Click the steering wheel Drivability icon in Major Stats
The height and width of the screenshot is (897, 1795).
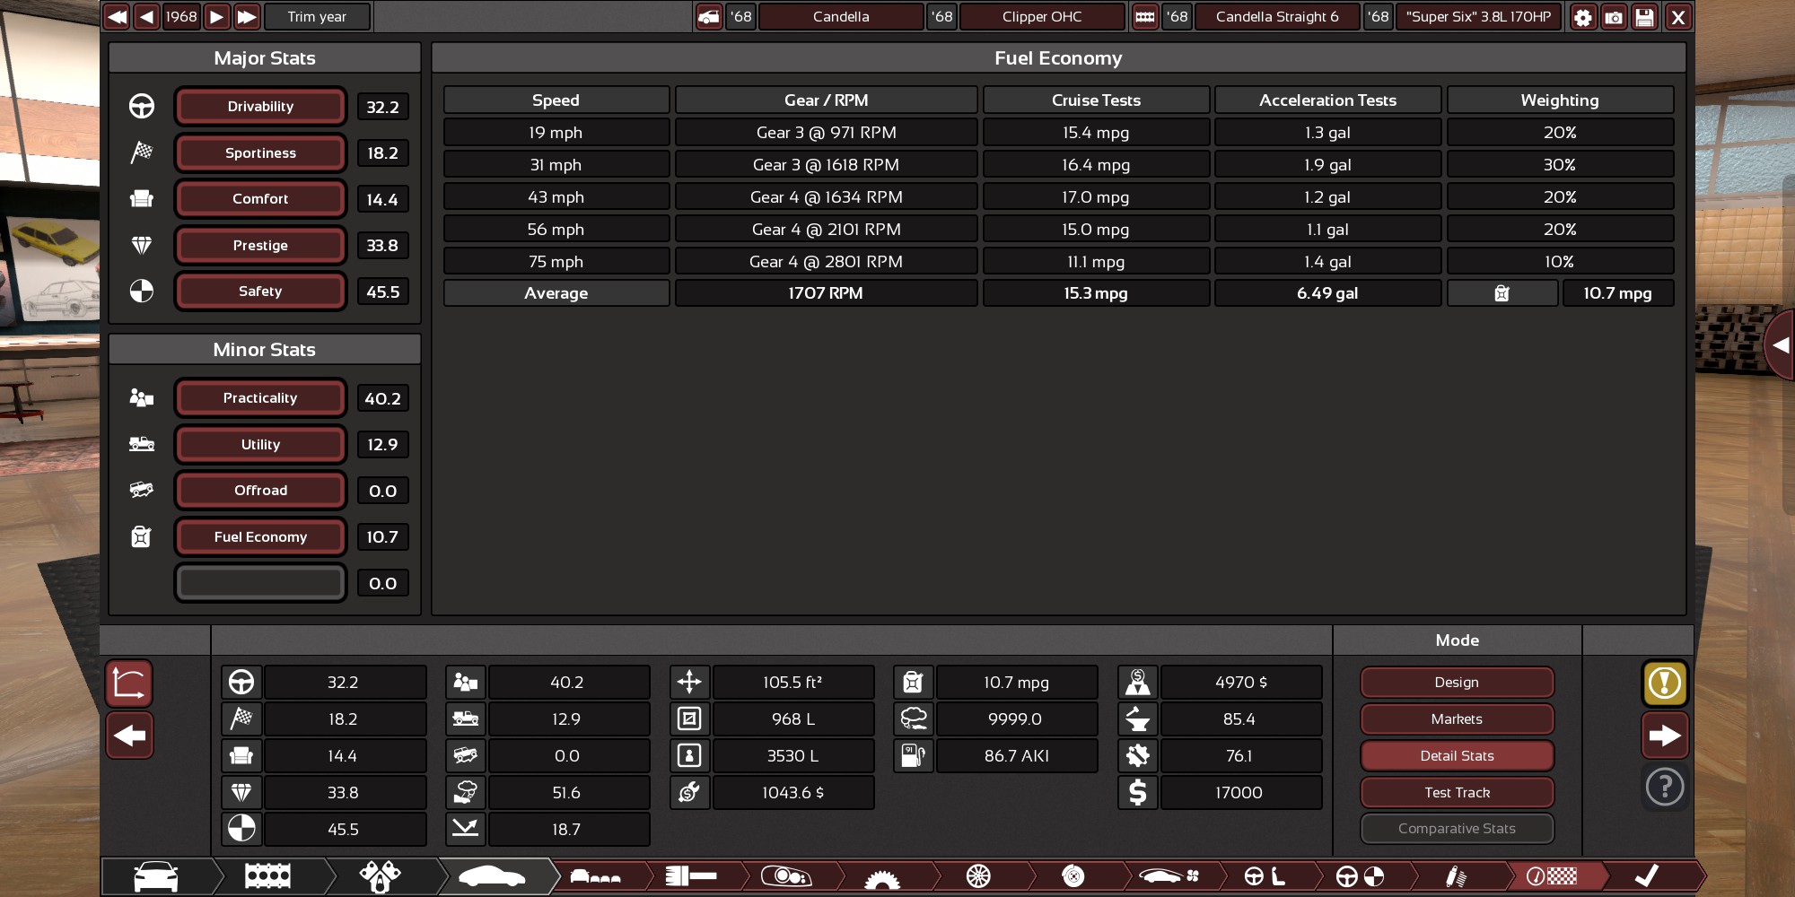[x=142, y=107]
